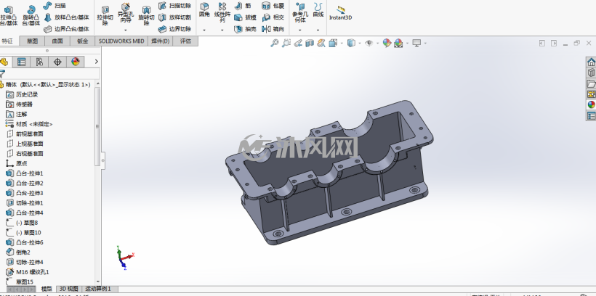Select 凸台-拉伸1 feature in tree
Screen dimensions: 596x296
(x=25, y=173)
